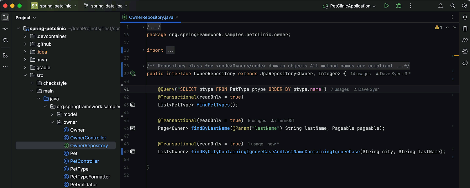Unfold the collapsed header comment on line 1
The image size is (470, 188).
[144, 27]
